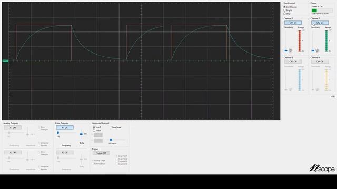This screenshot has width=337, height=189.
Task: Click the P2 frequency slider handle
Action: [x=58, y=158]
